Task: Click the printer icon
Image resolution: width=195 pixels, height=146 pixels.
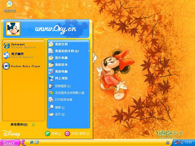Action: point(51,100)
